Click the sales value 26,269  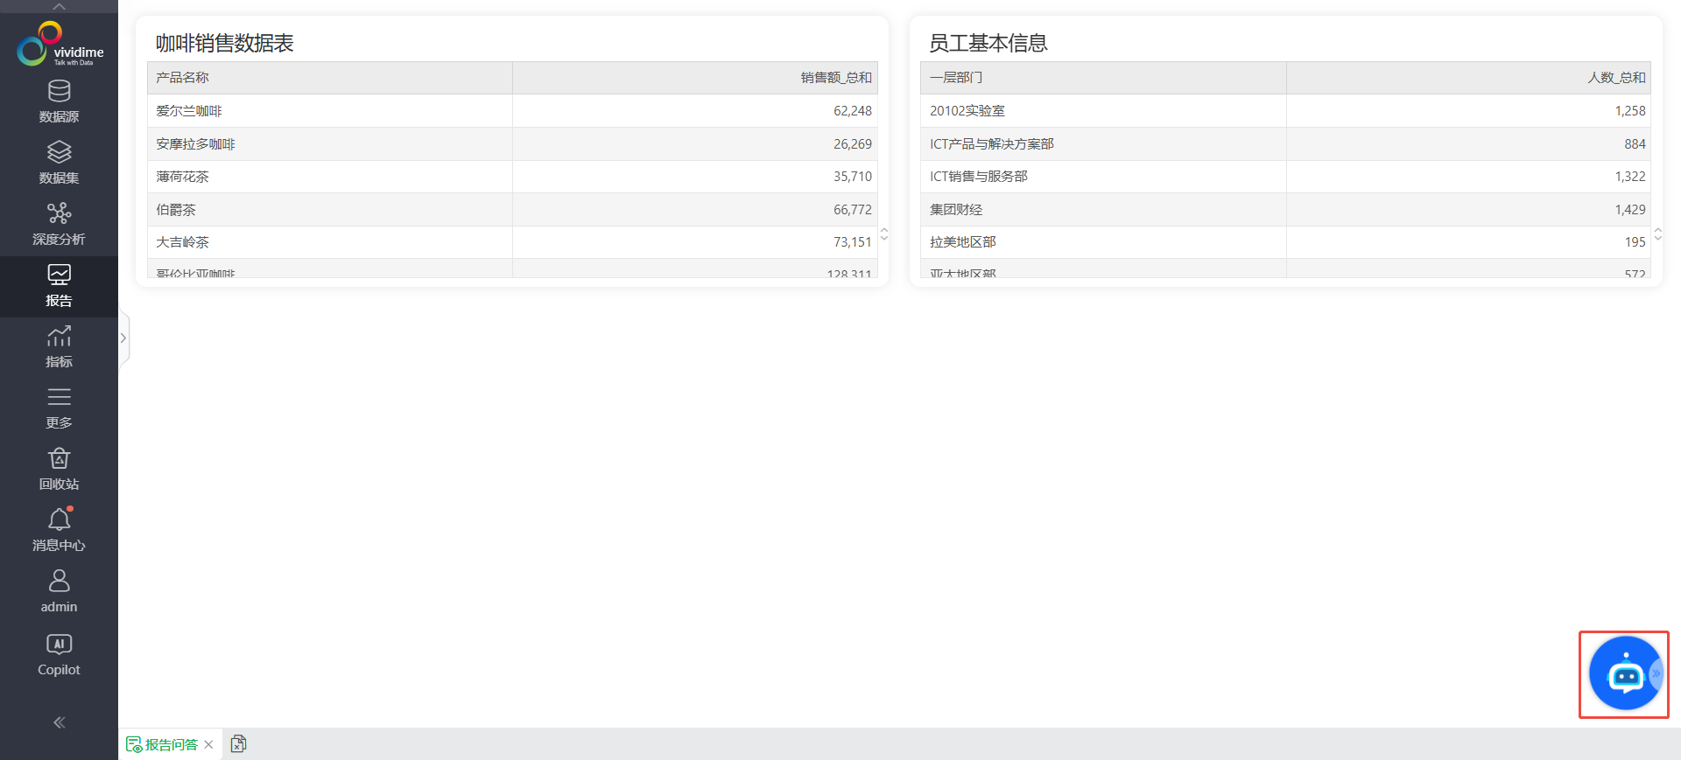point(853,144)
